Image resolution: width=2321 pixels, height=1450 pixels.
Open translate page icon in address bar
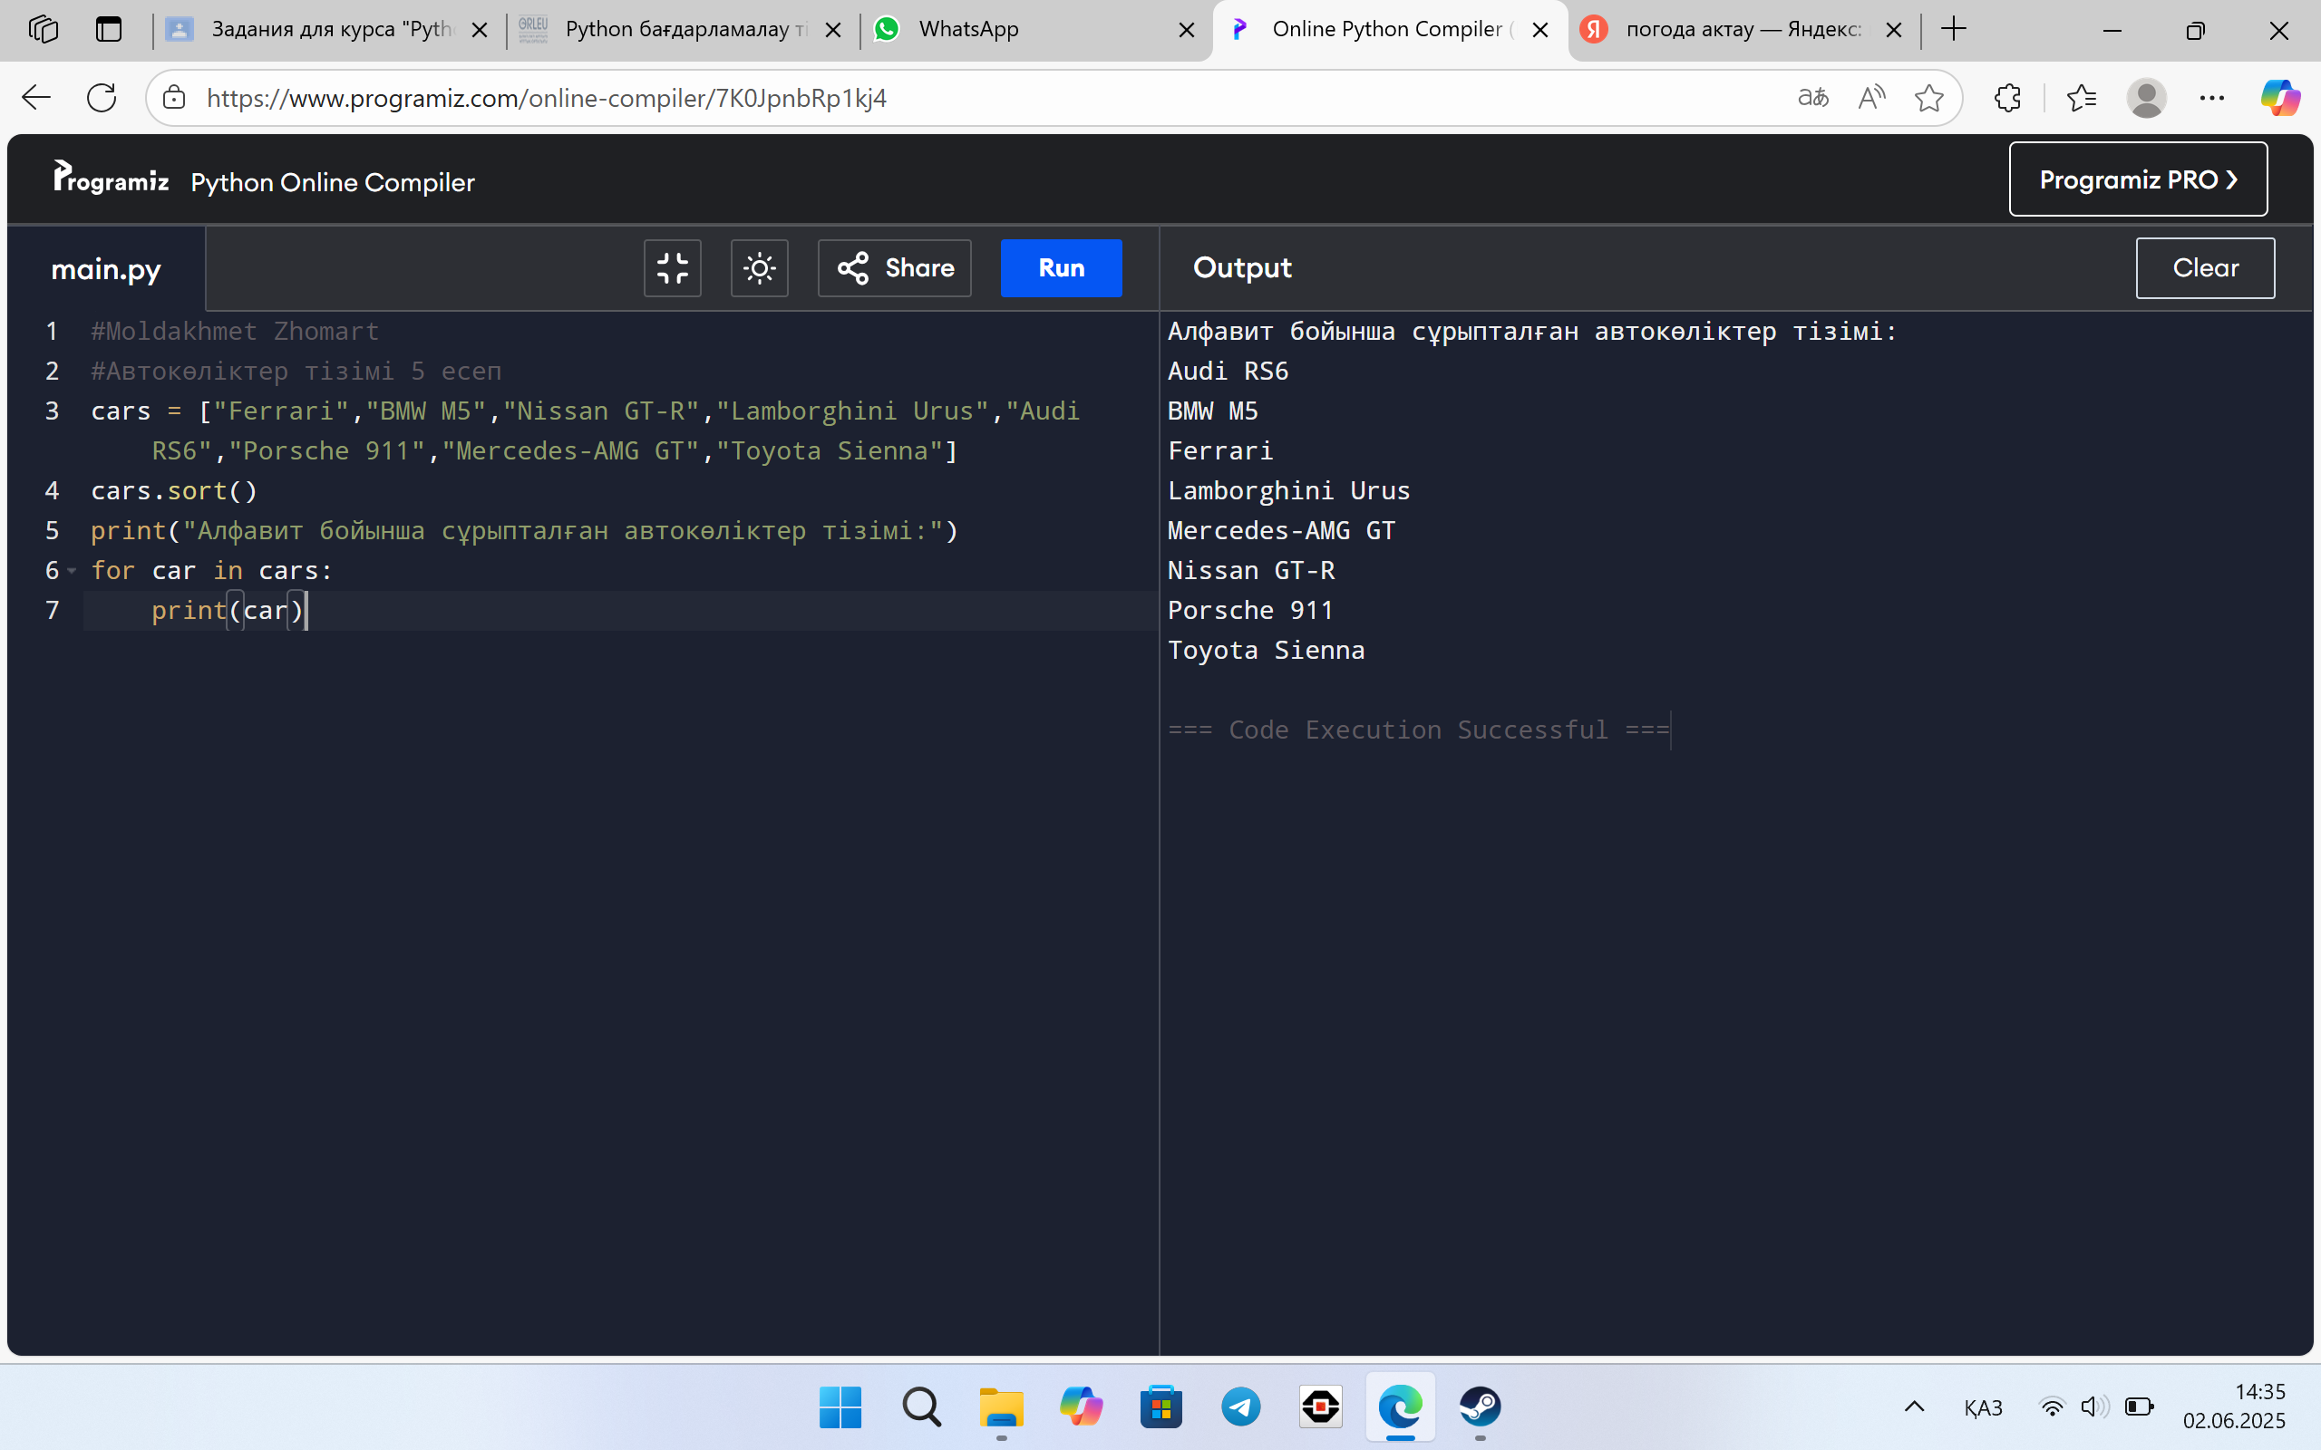click(1812, 98)
